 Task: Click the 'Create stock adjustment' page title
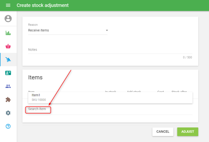(x=43, y=5)
